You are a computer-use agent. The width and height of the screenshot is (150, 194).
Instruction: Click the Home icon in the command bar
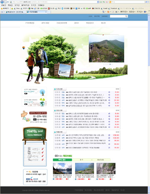[x=103, y=12]
